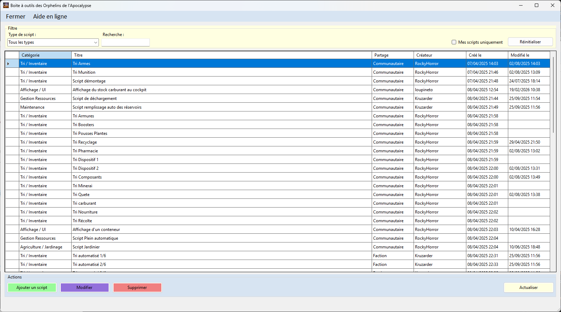The width and height of the screenshot is (561, 312).
Task: Sort by the Catégorie column header
Action: coord(45,55)
